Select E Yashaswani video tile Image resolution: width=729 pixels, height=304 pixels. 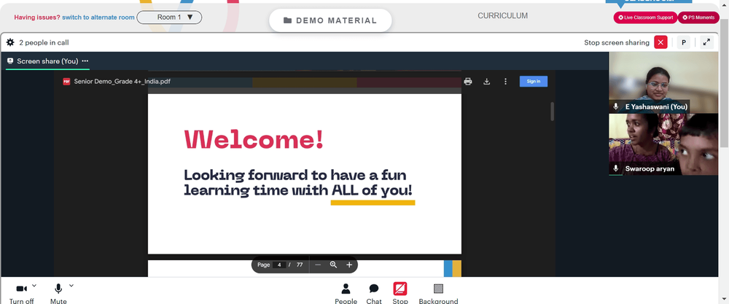coord(663,82)
